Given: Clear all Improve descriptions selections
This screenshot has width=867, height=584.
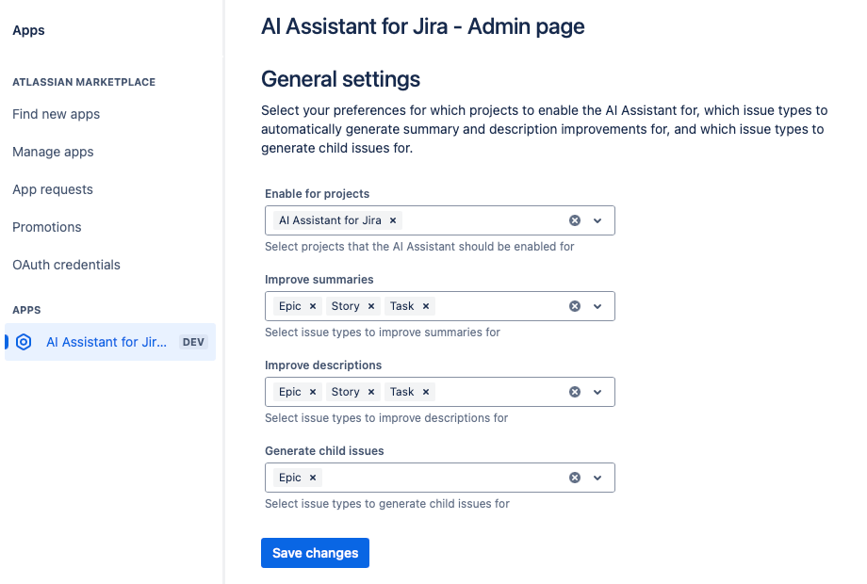Looking at the screenshot, I should (575, 392).
